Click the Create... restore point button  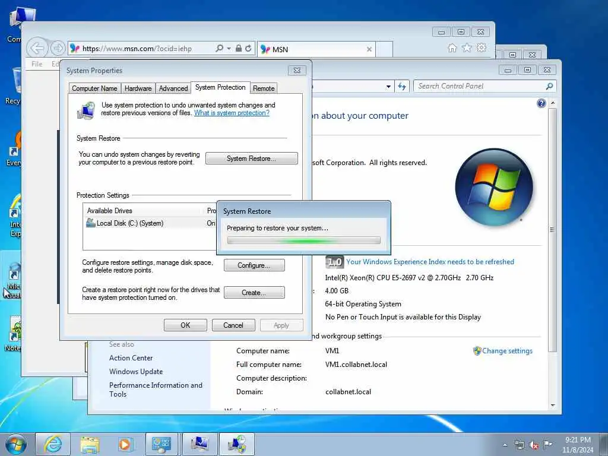[x=254, y=292]
